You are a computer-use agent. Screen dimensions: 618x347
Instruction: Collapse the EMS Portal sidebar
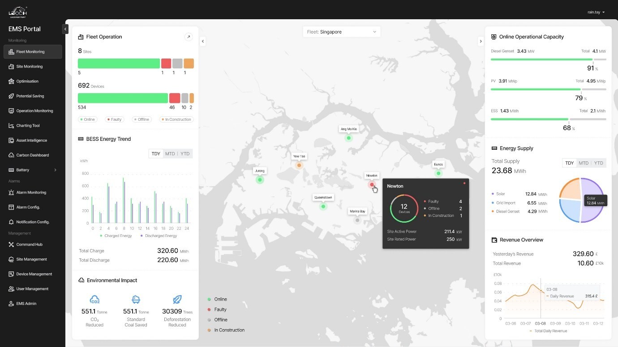[x=65, y=29]
